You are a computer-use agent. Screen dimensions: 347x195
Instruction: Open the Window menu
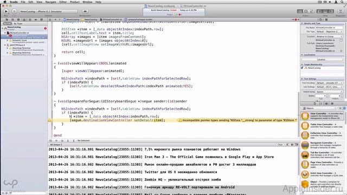pos(87,2)
